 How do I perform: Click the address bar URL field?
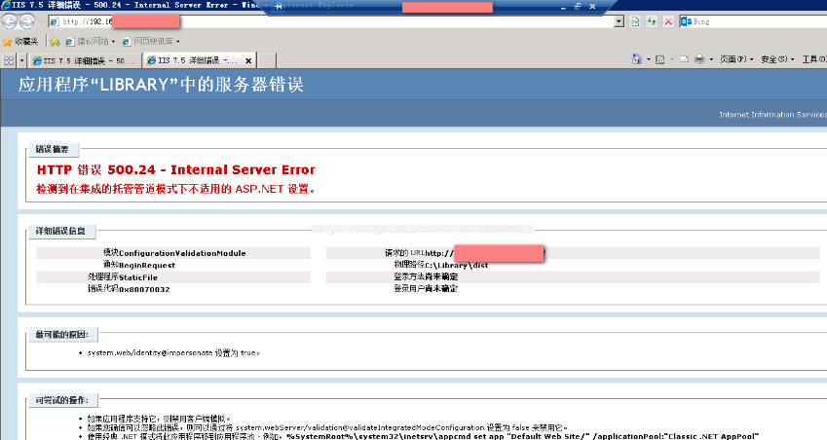pyautogui.click(x=338, y=21)
